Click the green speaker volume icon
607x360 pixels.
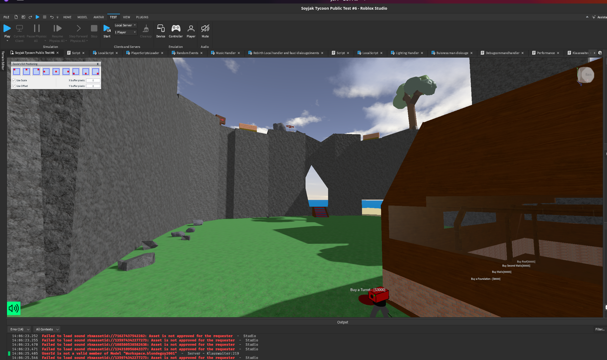click(13, 308)
